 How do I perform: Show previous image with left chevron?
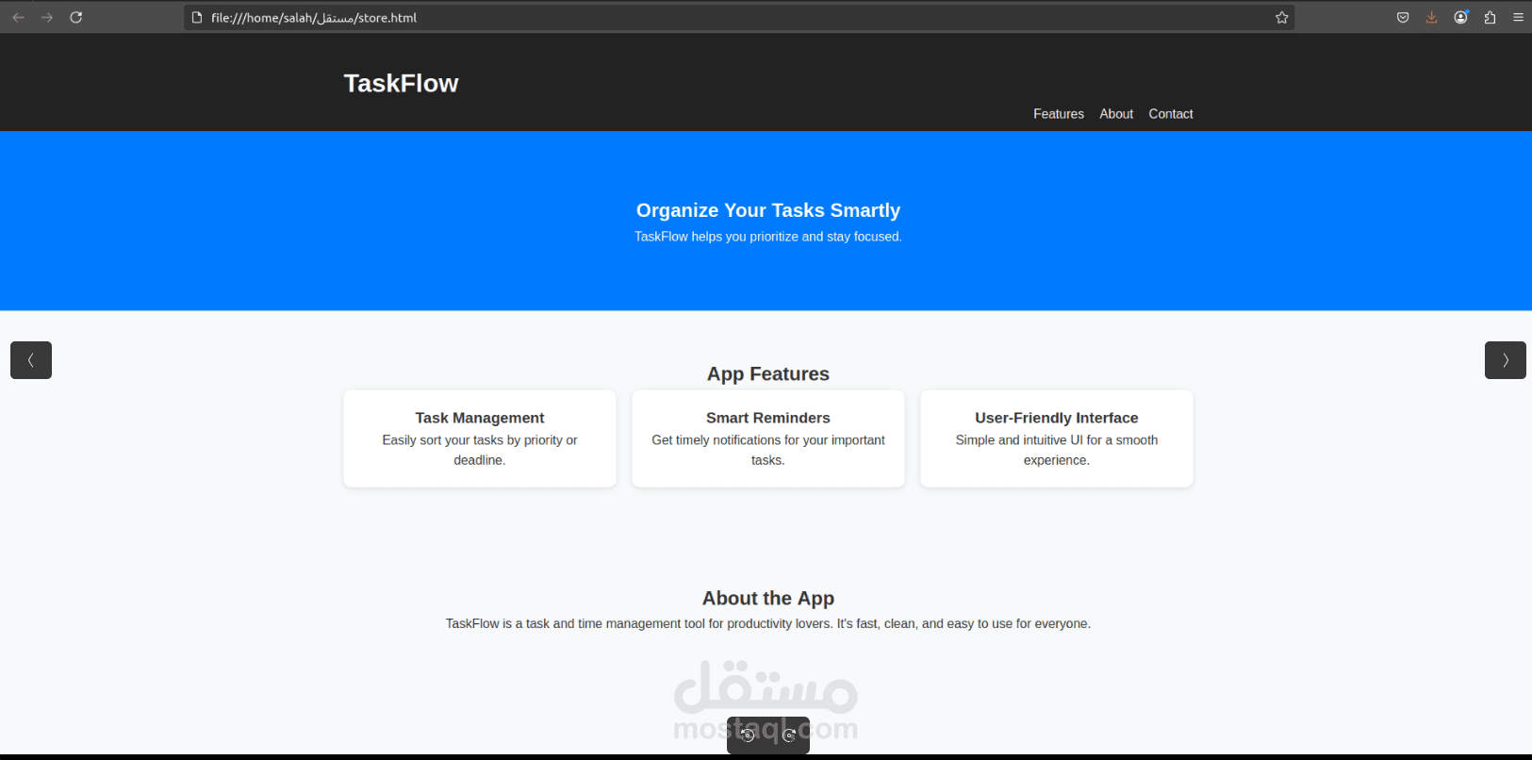click(31, 360)
